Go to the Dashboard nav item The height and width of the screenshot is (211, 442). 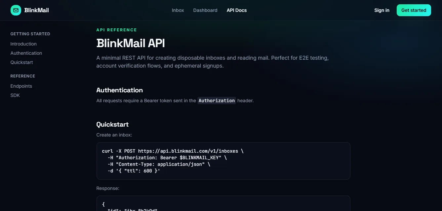205,10
